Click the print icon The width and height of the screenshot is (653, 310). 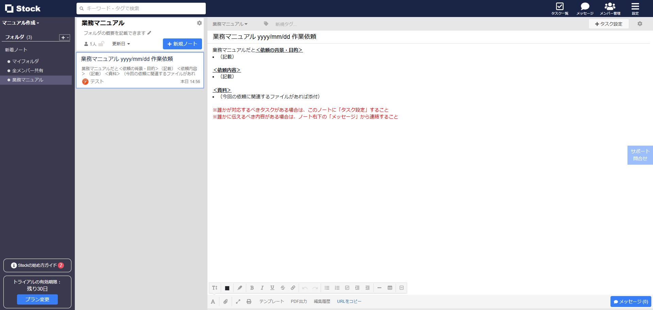(x=249, y=301)
